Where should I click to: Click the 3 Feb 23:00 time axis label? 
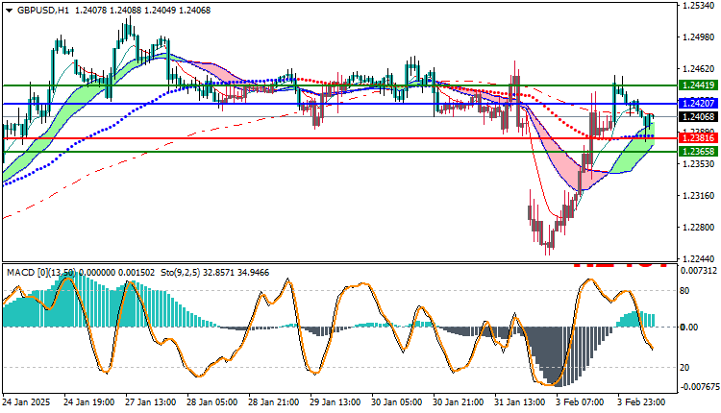coord(642,402)
